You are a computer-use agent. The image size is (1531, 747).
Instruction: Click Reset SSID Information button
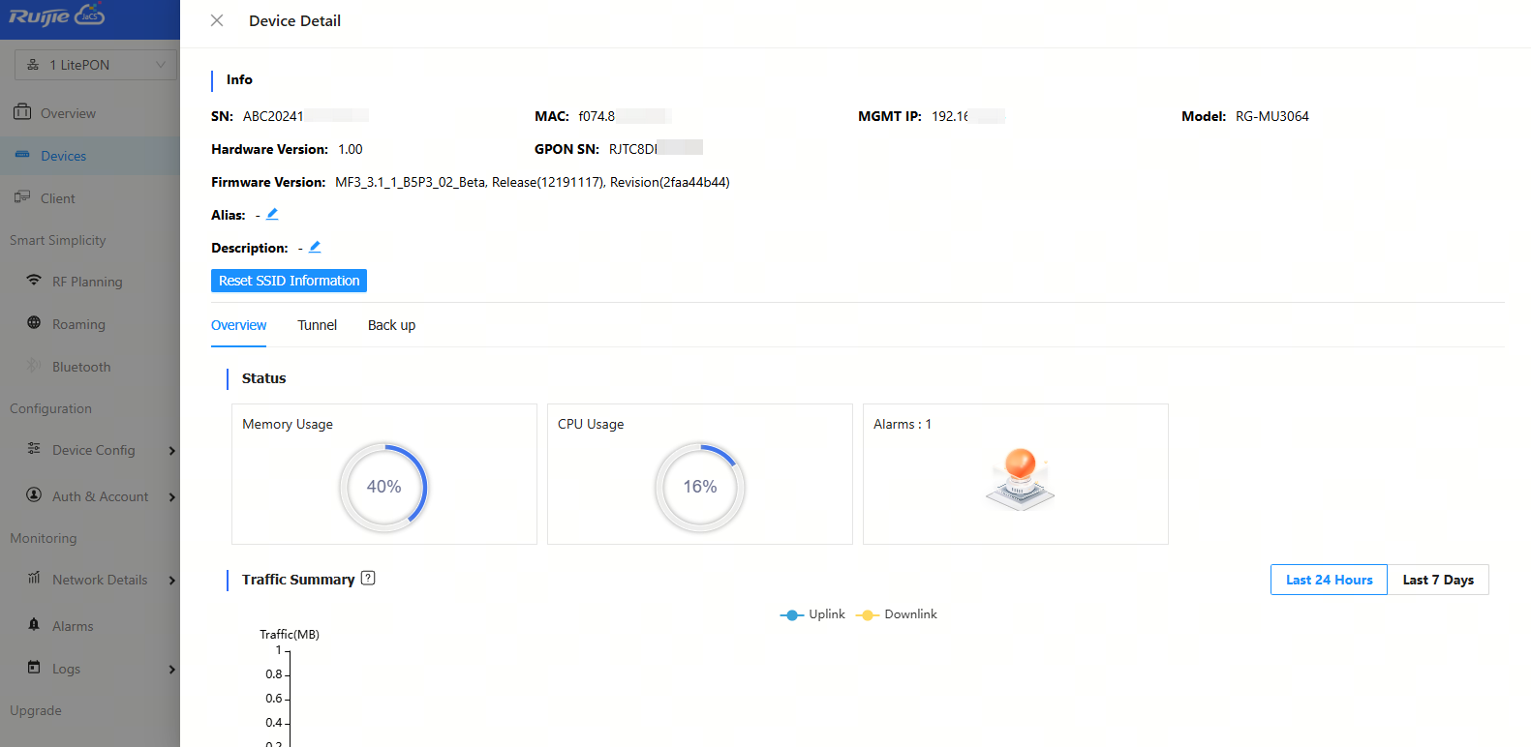tap(289, 281)
